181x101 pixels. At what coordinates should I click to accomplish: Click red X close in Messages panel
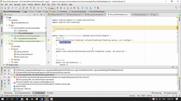5,74
